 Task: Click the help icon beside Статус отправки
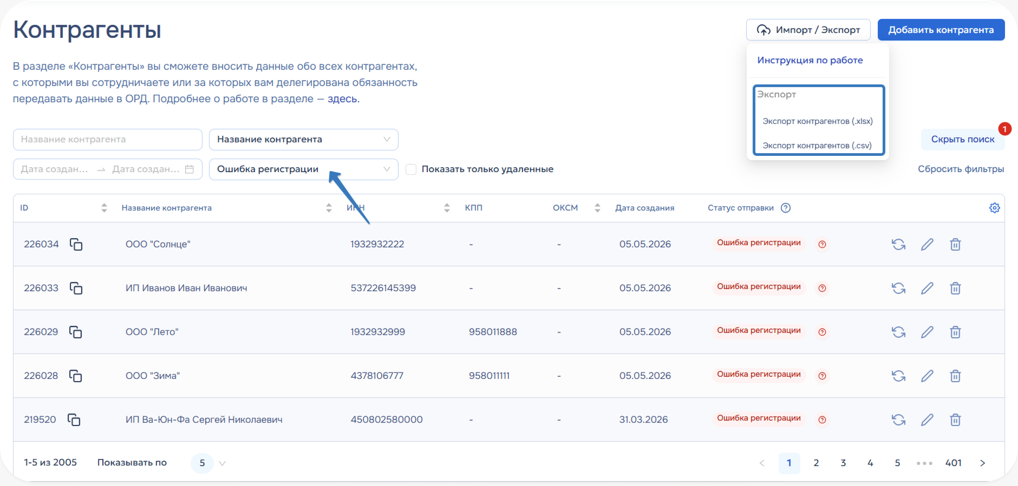pyautogui.click(x=786, y=208)
